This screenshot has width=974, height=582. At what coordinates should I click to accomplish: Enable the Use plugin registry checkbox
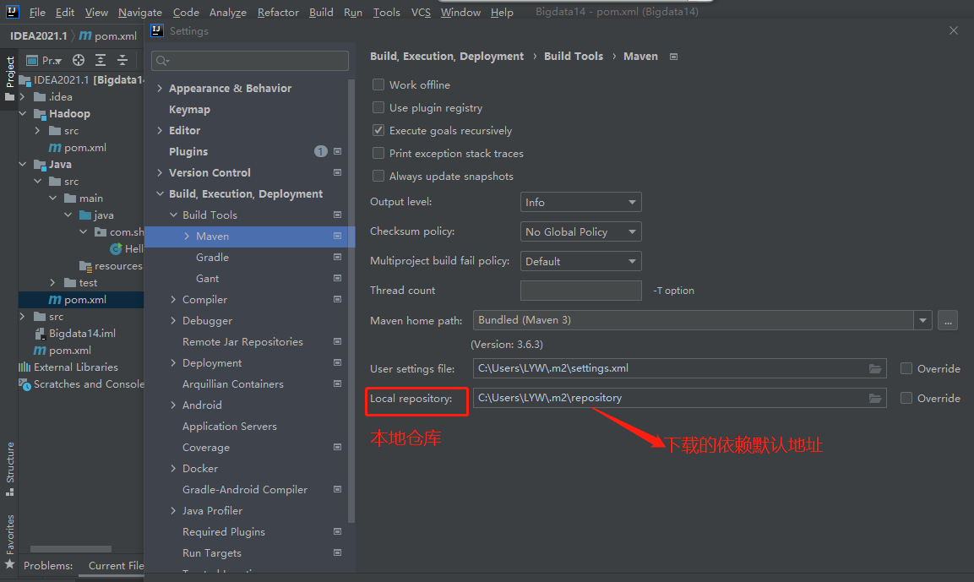click(x=378, y=107)
